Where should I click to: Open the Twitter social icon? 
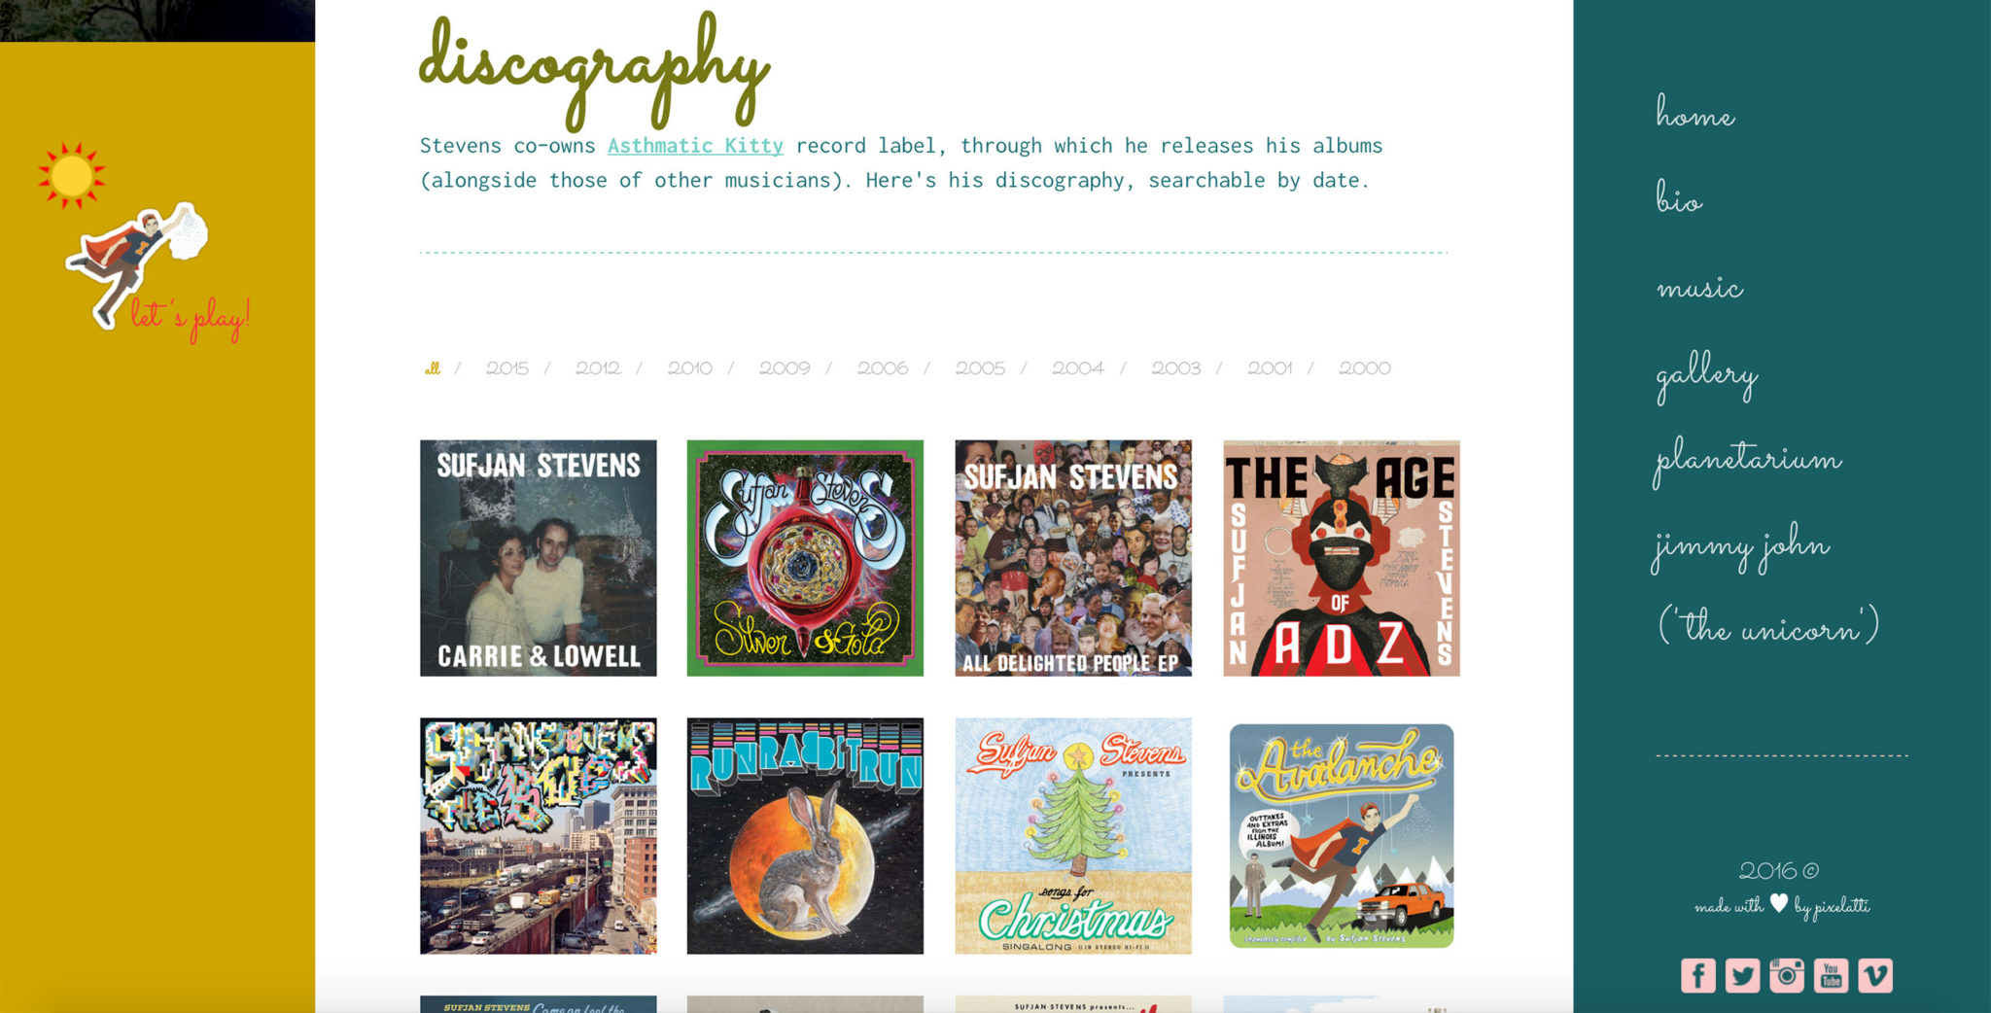1742,975
